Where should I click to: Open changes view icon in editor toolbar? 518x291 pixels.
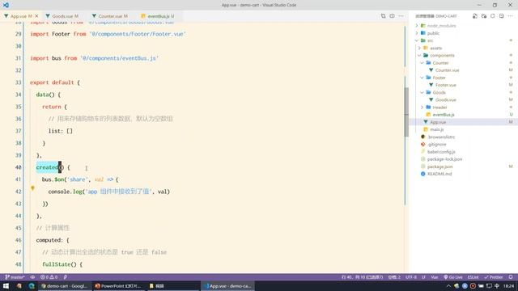383,16
